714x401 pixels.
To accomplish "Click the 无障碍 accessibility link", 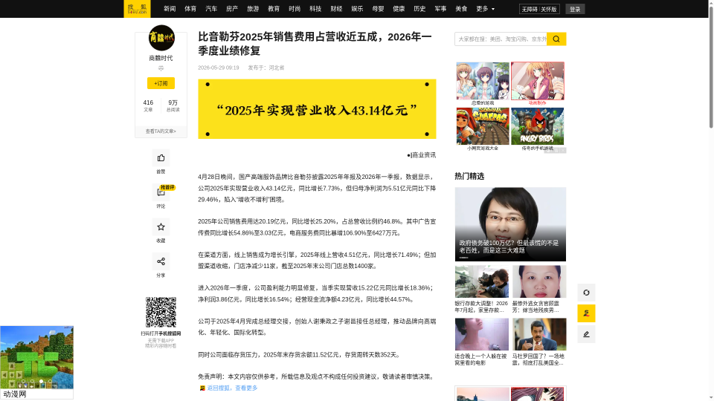I will pyautogui.click(x=529, y=9).
